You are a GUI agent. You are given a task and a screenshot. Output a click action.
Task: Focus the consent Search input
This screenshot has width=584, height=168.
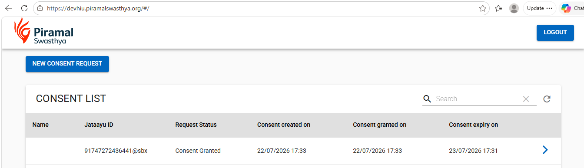pos(477,99)
